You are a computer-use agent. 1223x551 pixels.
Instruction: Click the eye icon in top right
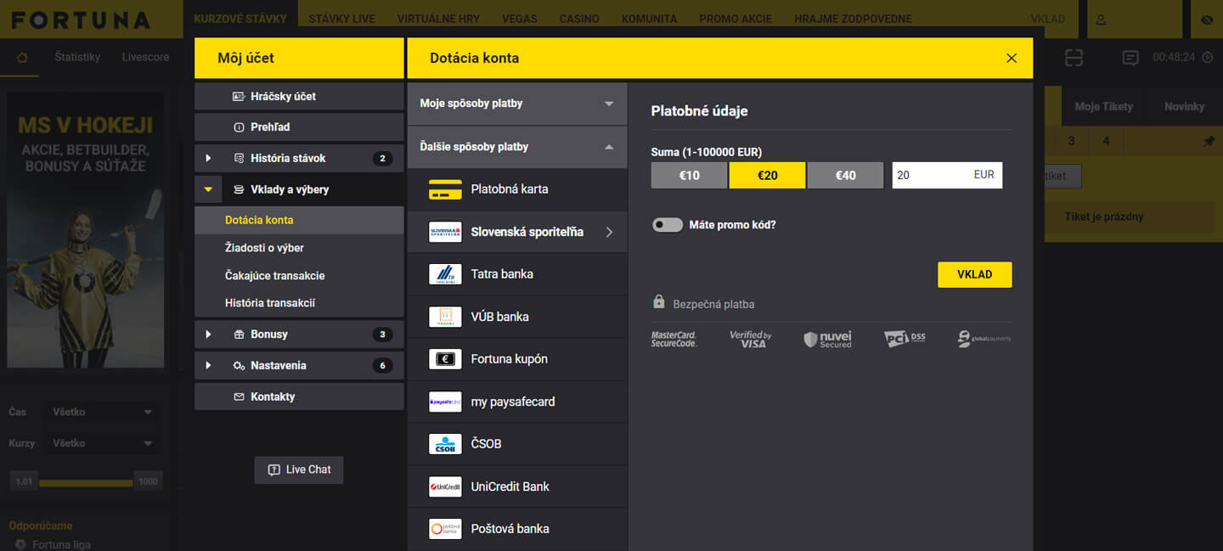click(x=1207, y=19)
